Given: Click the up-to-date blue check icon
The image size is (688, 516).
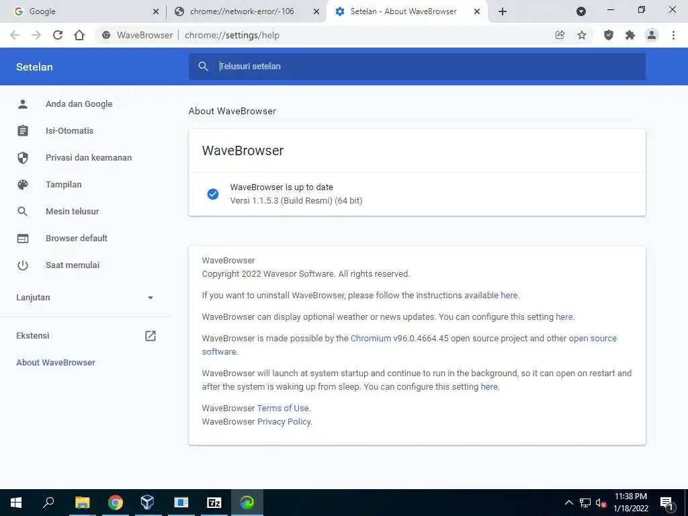Looking at the screenshot, I should click(213, 194).
